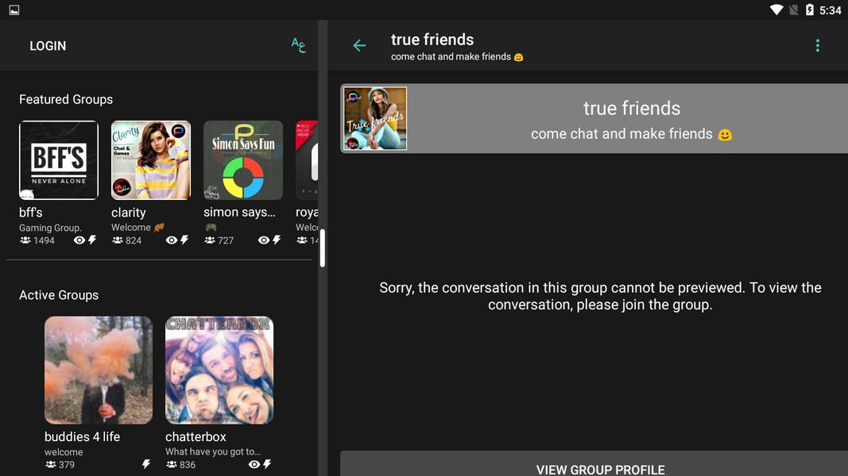
Task: Click the battery icon in status bar
Action: 810,10
